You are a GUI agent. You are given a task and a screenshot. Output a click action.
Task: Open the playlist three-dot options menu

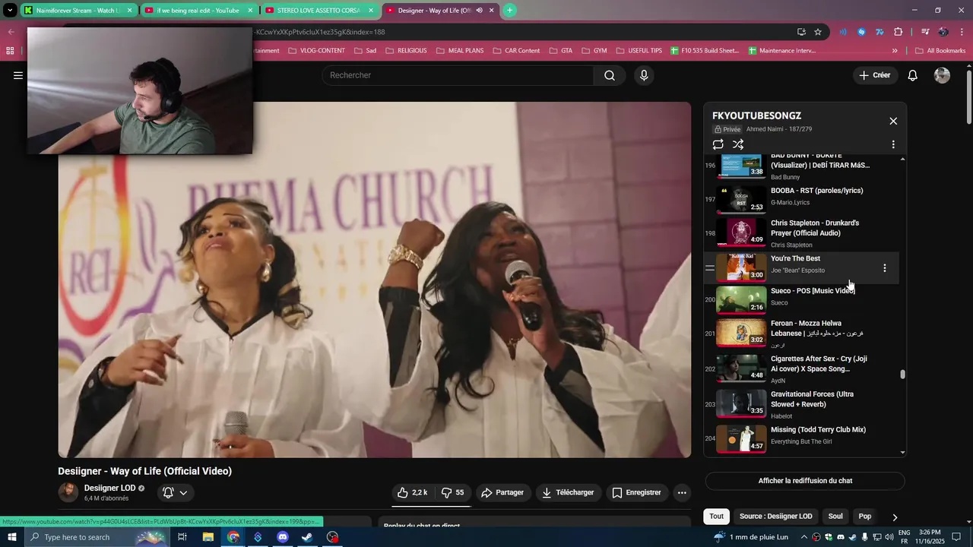(893, 144)
